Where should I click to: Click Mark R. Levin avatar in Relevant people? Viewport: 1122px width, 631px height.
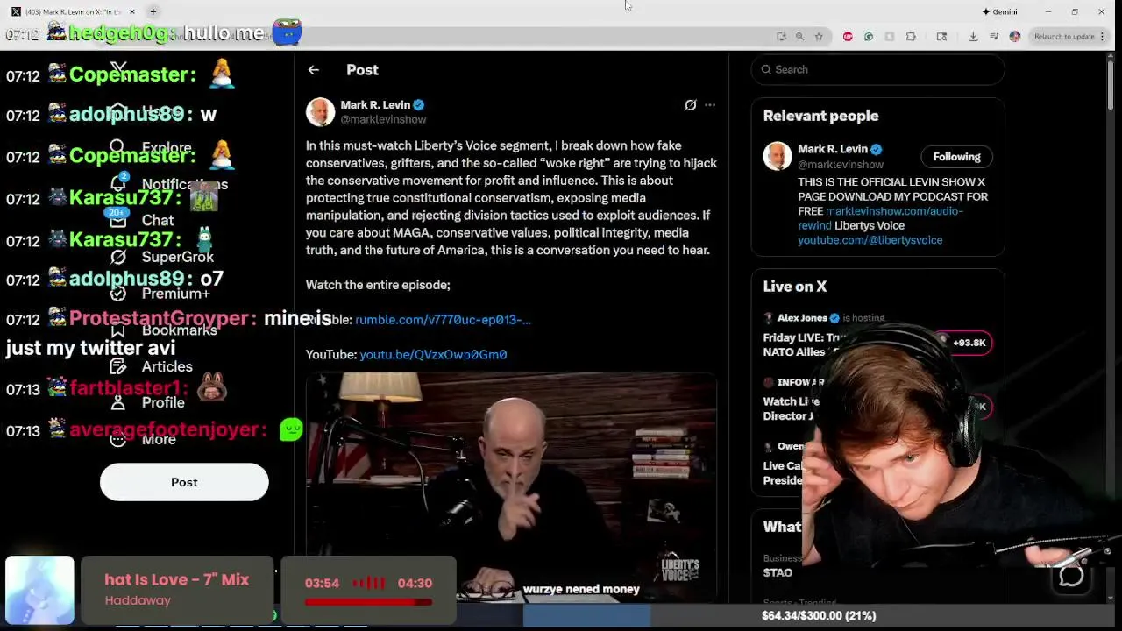(x=778, y=156)
